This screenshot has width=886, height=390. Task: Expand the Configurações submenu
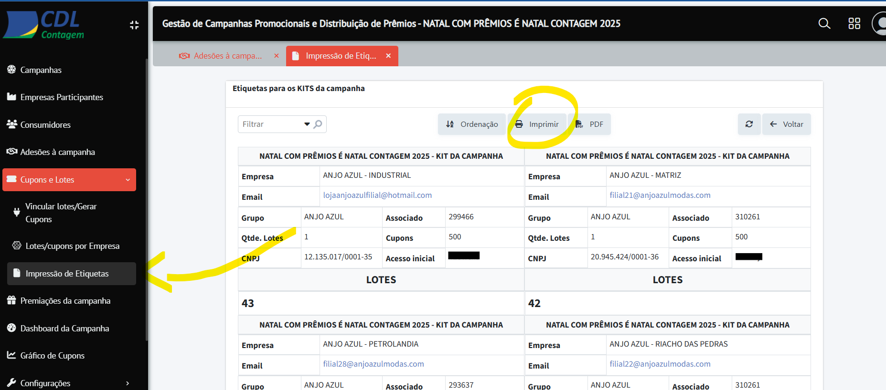tap(128, 383)
